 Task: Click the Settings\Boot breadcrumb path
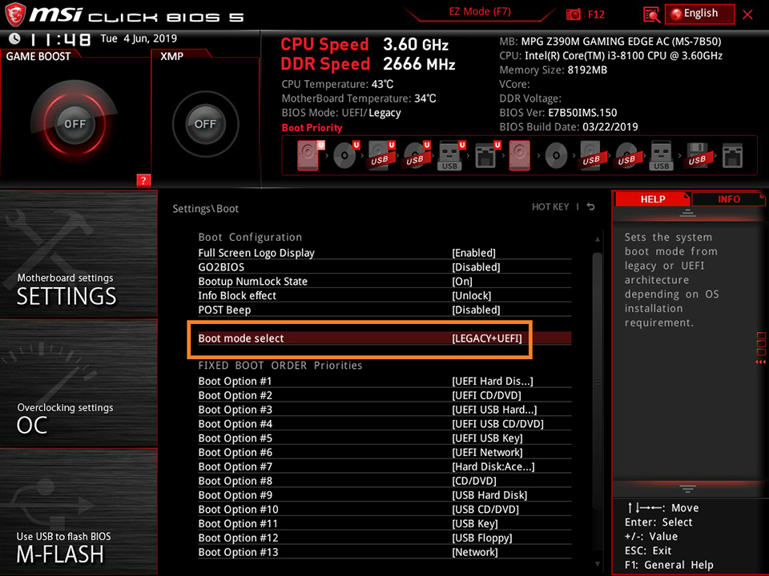tap(206, 209)
